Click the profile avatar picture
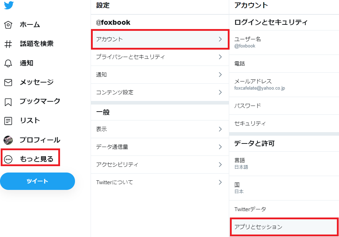The width and height of the screenshot is (339, 237). [x=8, y=140]
